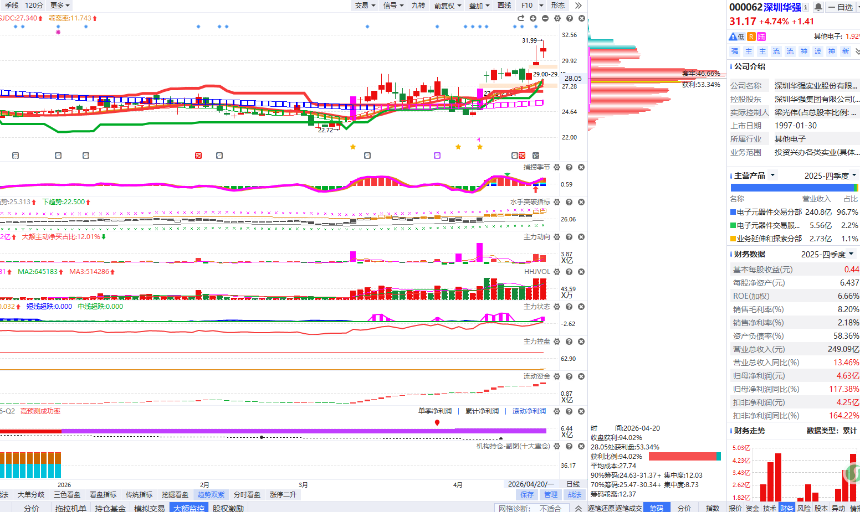This screenshot has width=860, height=512.
Task: Click the zoom-out minus icon on main chart
Action: 545,18
